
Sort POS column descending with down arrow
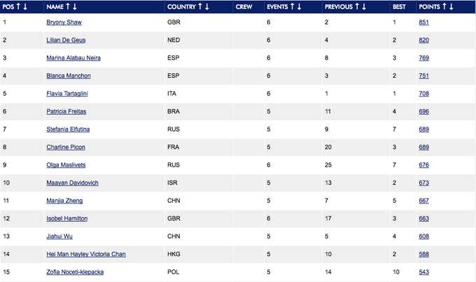(x=25, y=7)
